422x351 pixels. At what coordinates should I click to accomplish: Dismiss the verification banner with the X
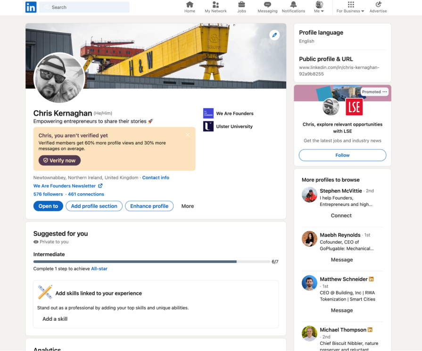pyautogui.click(x=187, y=135)
